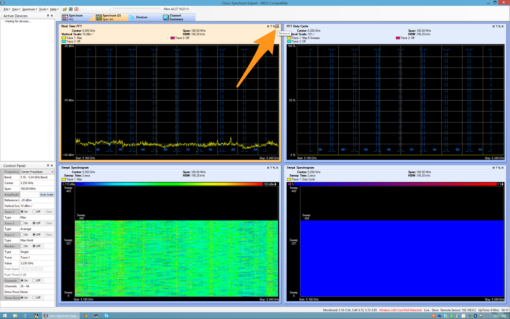Click the red record toolbar icon

pos(76,9)
